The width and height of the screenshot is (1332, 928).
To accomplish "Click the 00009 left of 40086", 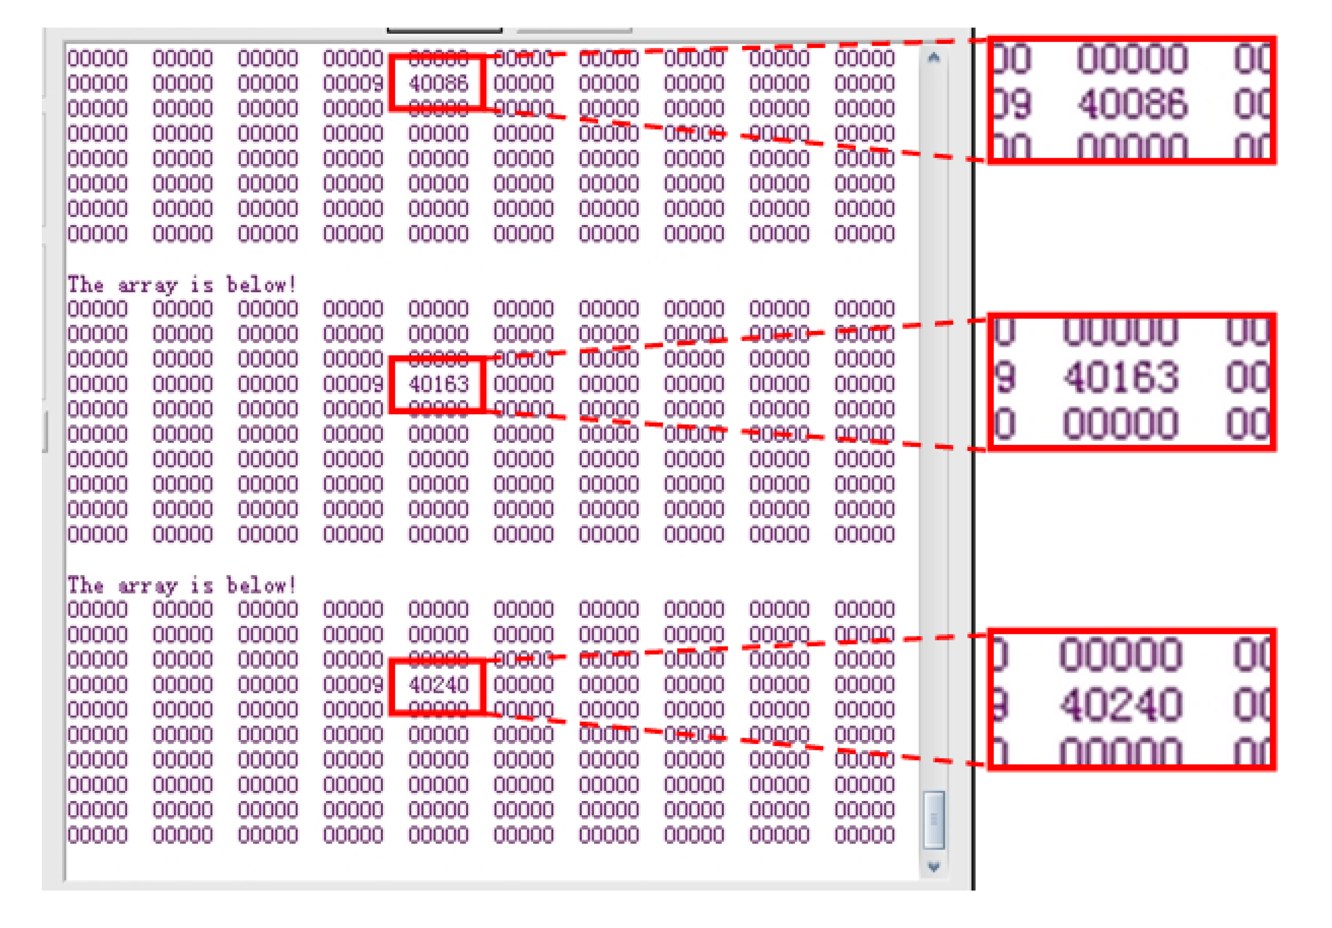I will [353, 83].
